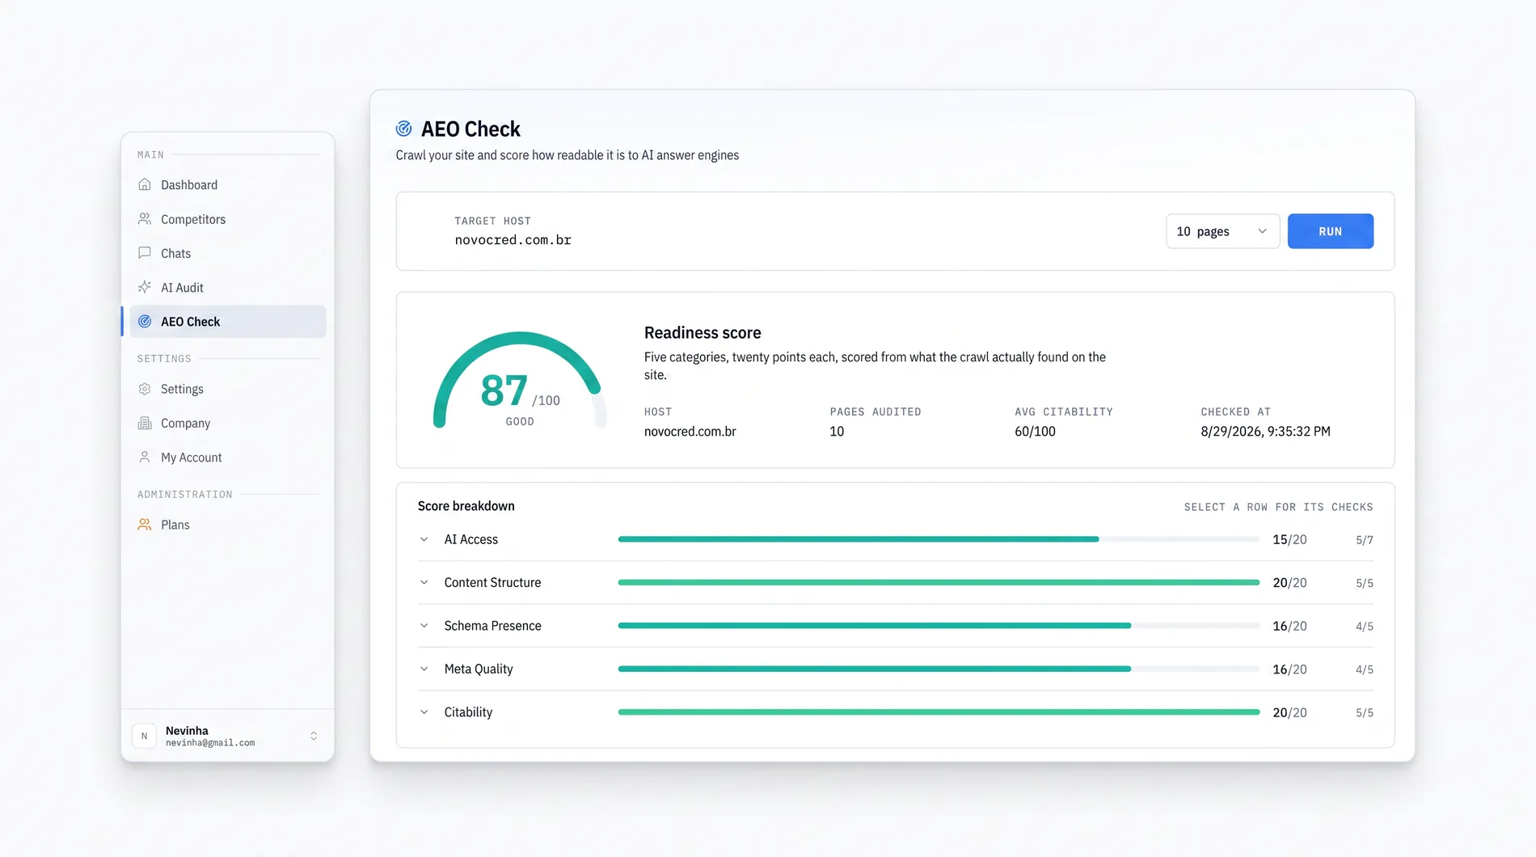Select the Plans menu label
The width and height of the screenshot is (1536, 857).
[175, 525]
